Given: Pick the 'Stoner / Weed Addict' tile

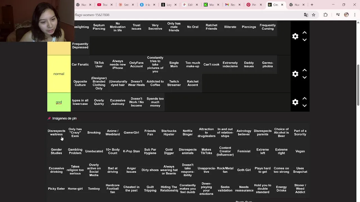Looking at the screenshot, I should (300, 189).
